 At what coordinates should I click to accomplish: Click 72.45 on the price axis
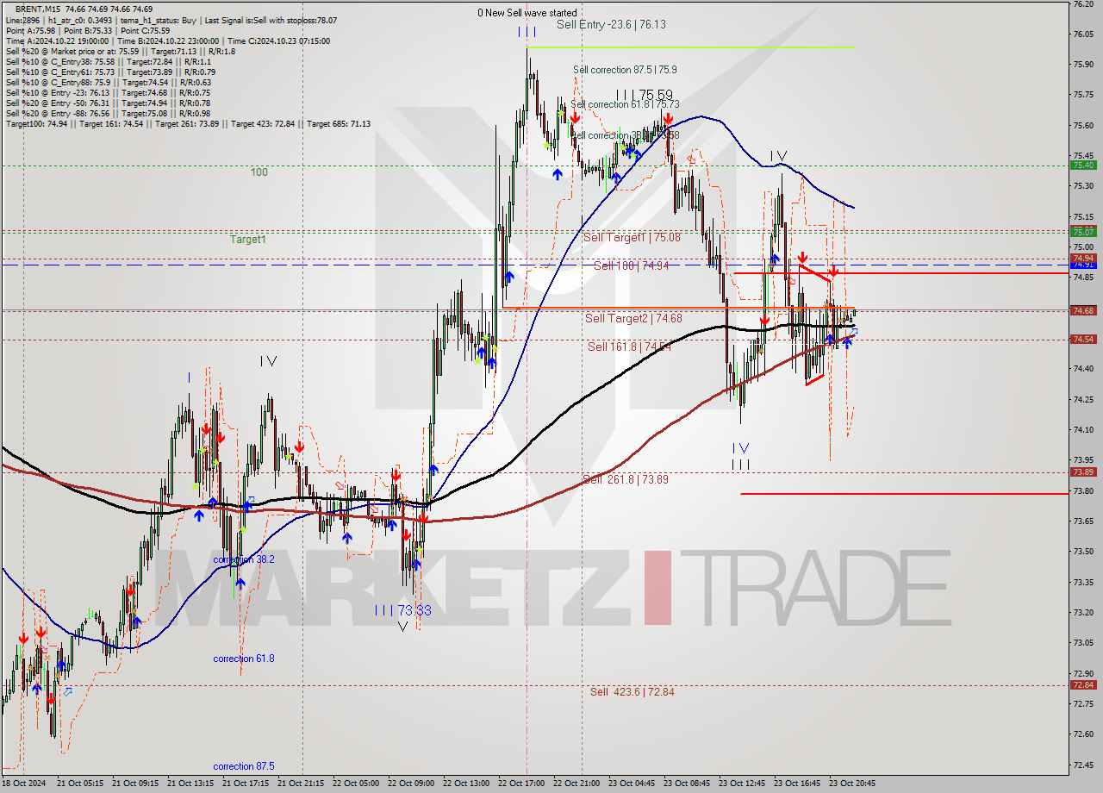[1083, 765]
